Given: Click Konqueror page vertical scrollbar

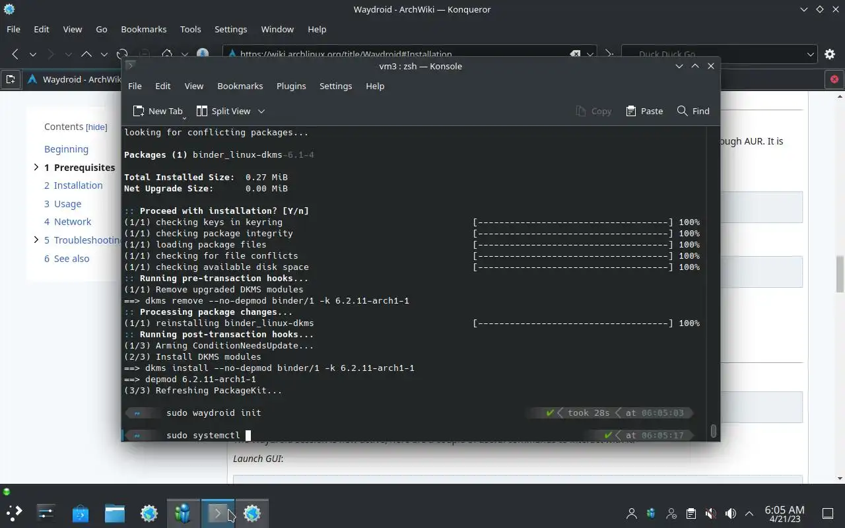Looking at the screenshot, I should 840,274.
